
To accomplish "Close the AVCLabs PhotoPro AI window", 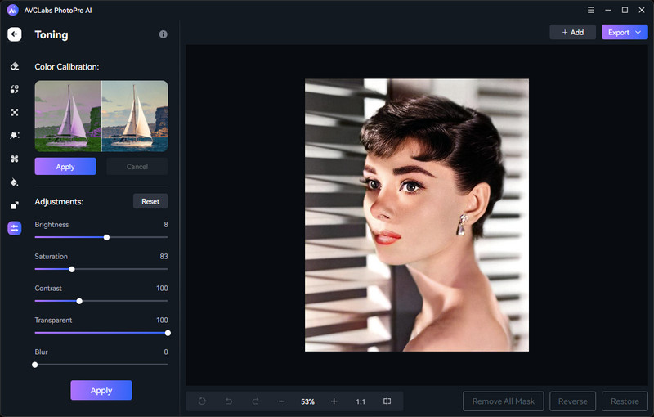I will (642, 10).
